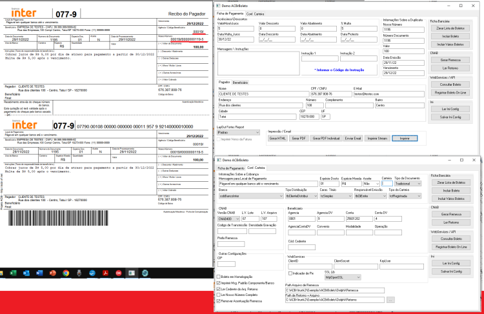Open Word from the taskbar
484x314 pixels.
[39, 273]
